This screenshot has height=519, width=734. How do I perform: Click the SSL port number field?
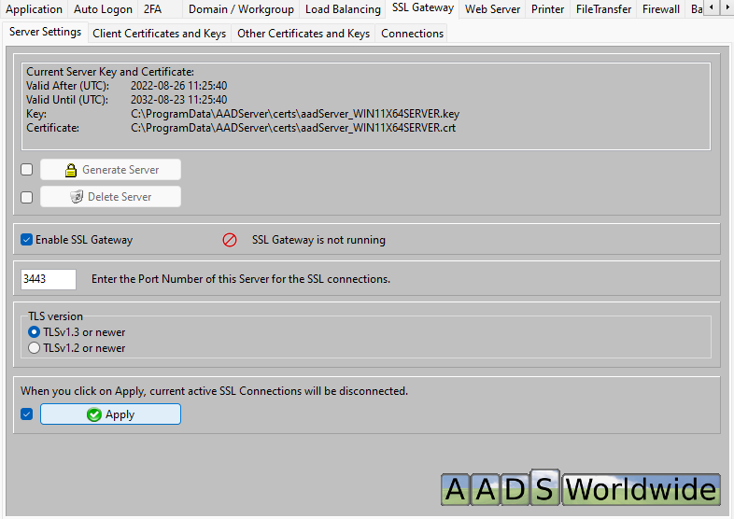(48, 279)
